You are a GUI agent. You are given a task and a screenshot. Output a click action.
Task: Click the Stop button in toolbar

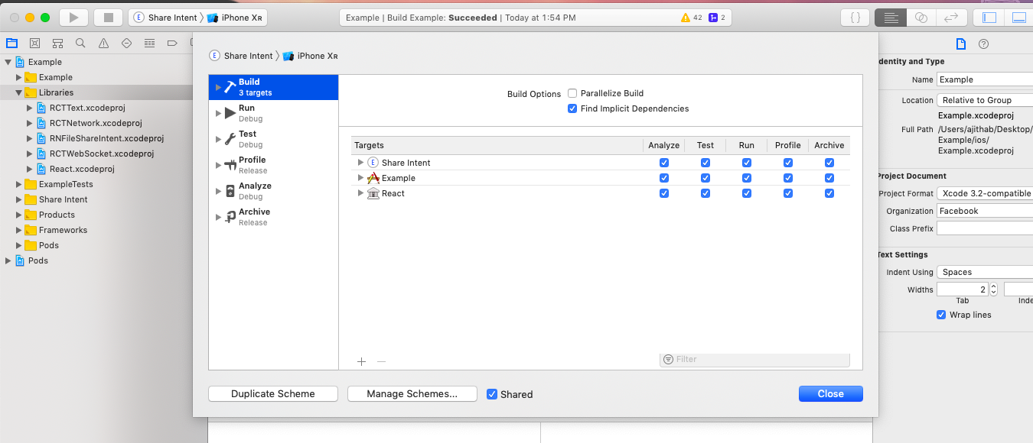tap(108, 18)
